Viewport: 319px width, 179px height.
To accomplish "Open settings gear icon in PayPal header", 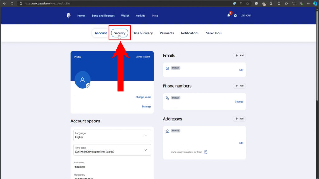I will (x=236, y=16).
